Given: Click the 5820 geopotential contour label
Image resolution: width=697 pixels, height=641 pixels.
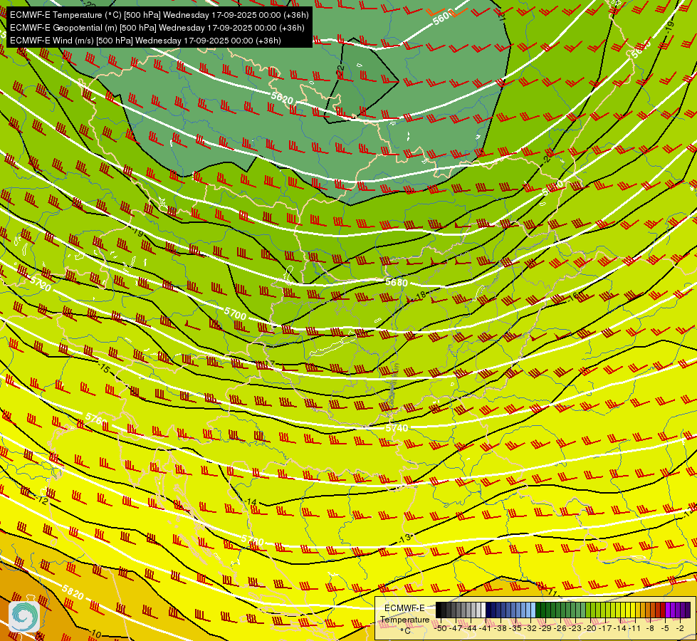Looking at the screenshot, I should pos(73,592).
